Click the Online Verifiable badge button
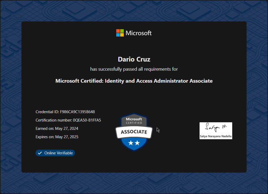Viewport: 268px width, 194px height. pyautogui.click(x=55, y=153)
